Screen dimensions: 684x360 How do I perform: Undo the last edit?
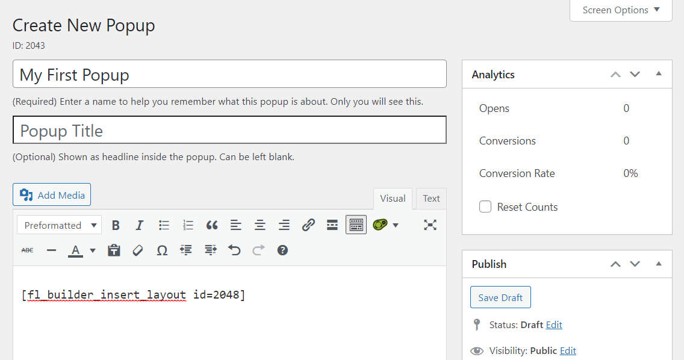pos(234,250)
